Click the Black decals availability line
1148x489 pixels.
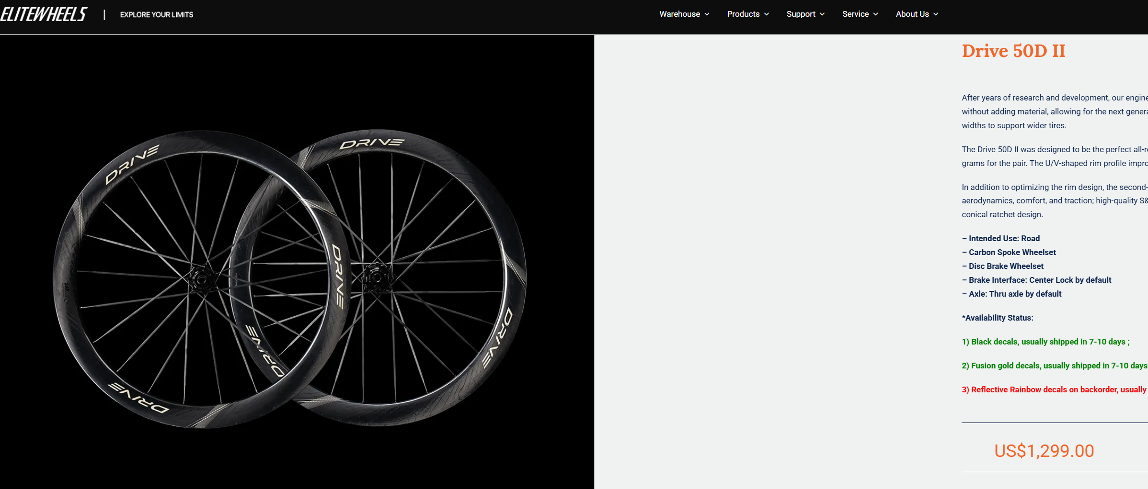(1046, 342)
